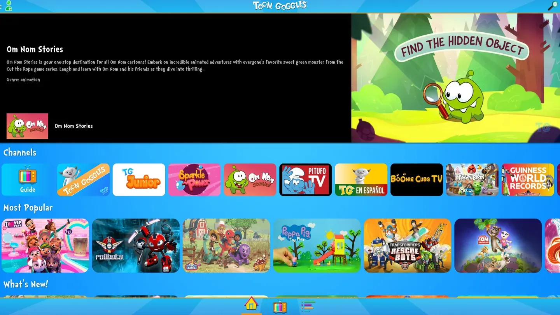560x315 pixels.
Task: Click the add new profile icon
Action: click(9, 9)
